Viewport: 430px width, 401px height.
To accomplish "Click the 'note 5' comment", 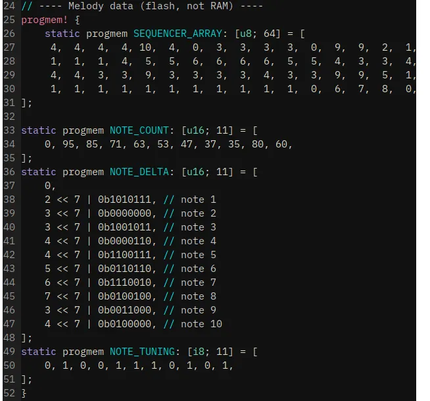I will (199, 255).
